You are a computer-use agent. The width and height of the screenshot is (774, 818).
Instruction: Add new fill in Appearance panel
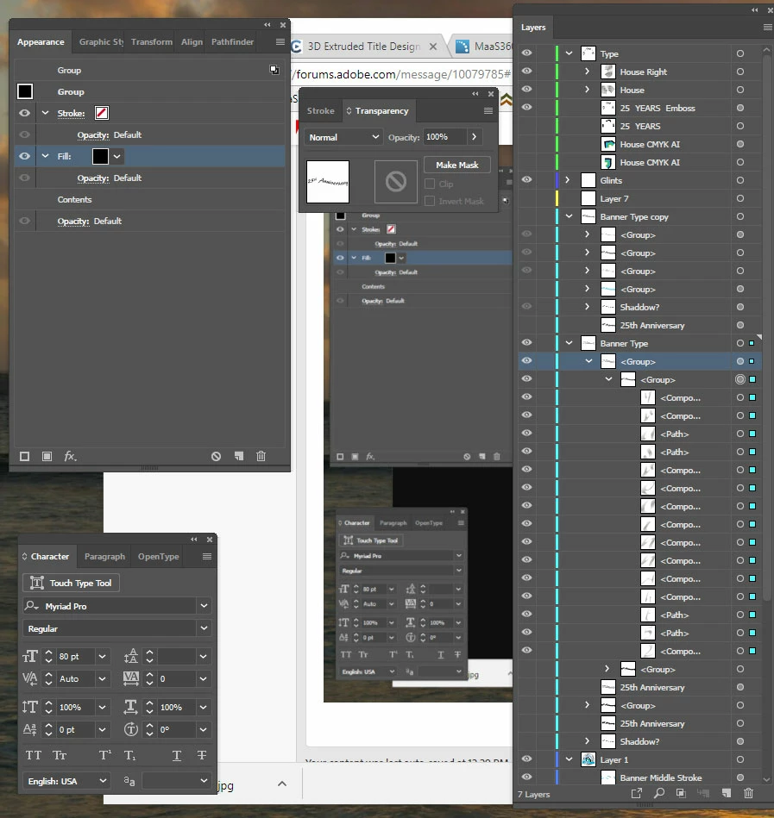coord(47,457)
